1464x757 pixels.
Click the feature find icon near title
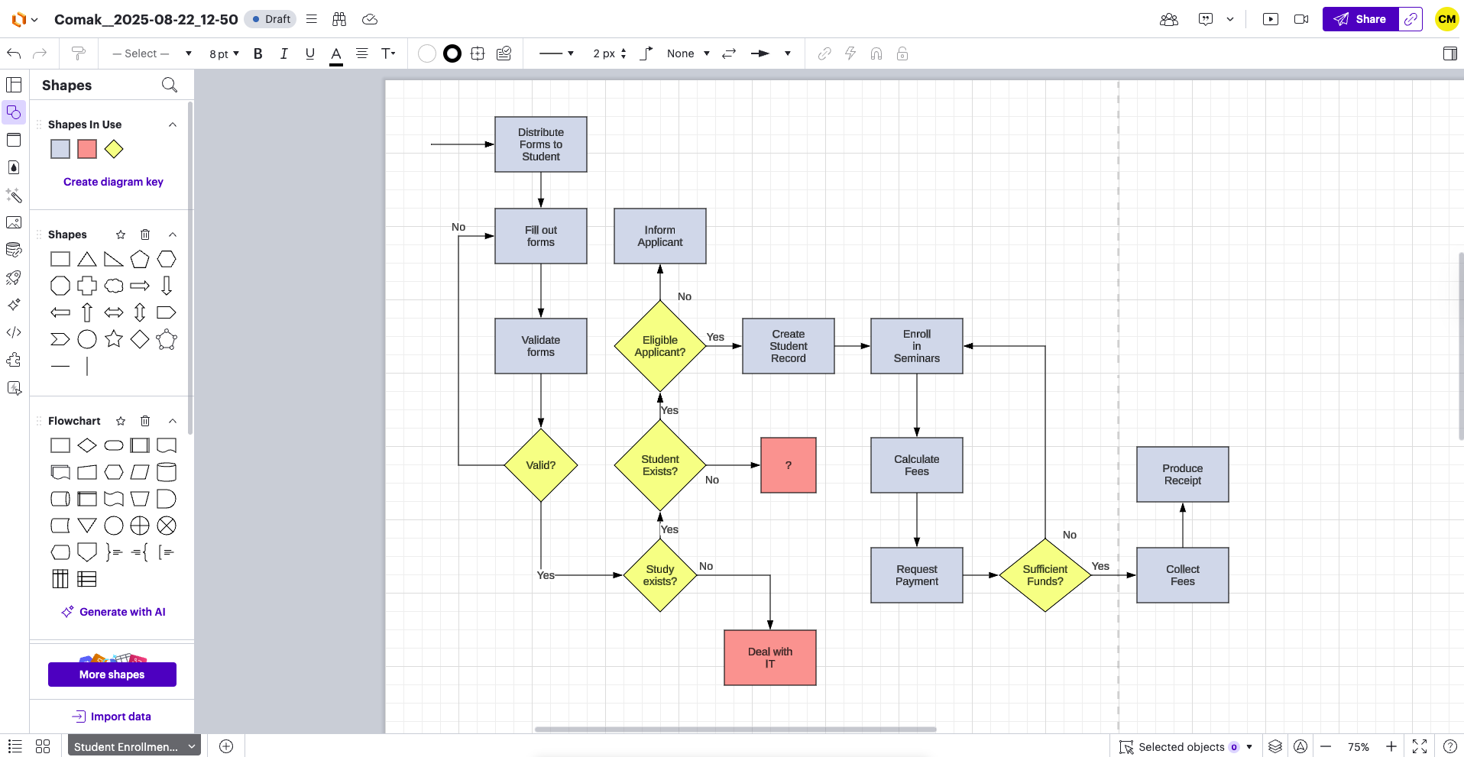click(339, 19)
